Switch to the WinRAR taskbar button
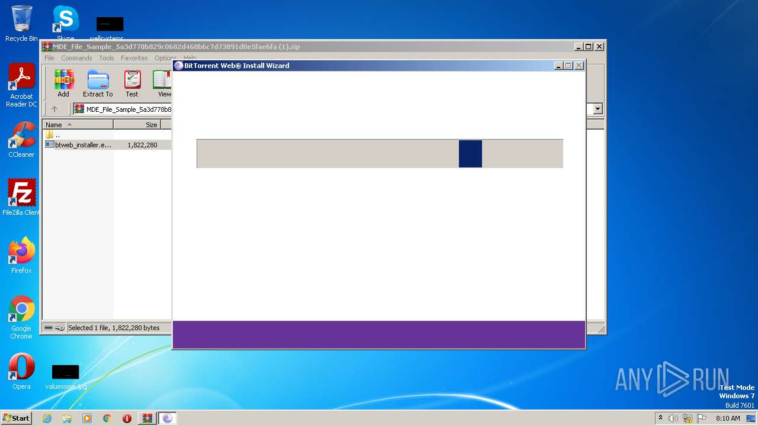The width and height of the screenshot is (758, 426). [x=147, y=418]
